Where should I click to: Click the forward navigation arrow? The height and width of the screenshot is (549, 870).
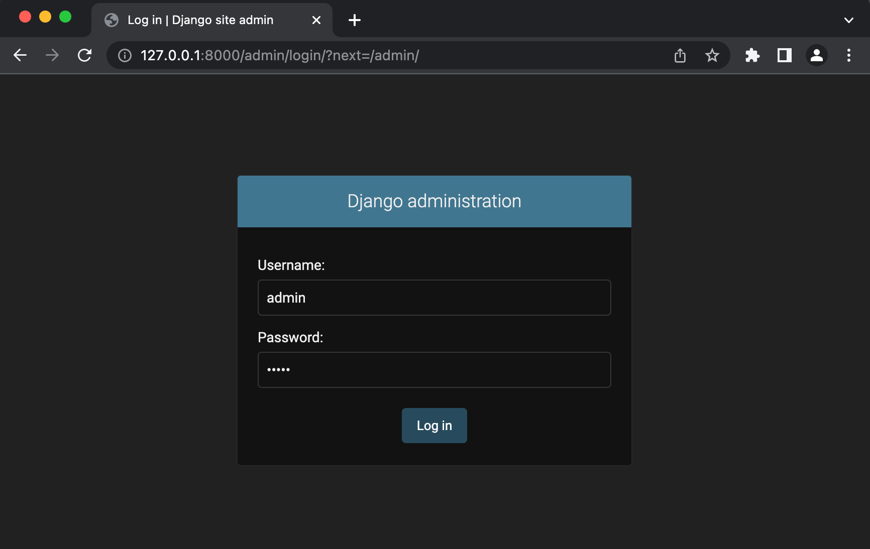[x=52, y=55]
